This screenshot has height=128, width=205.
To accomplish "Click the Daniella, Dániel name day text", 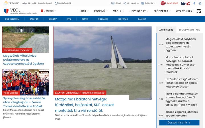I will coord(45,3).
